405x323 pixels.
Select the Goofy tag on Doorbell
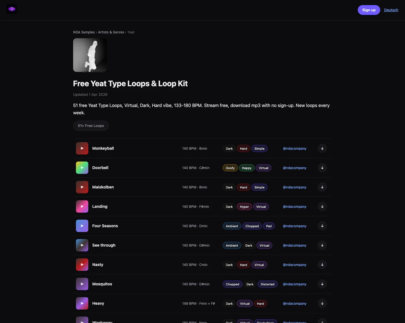click(230, 168)
